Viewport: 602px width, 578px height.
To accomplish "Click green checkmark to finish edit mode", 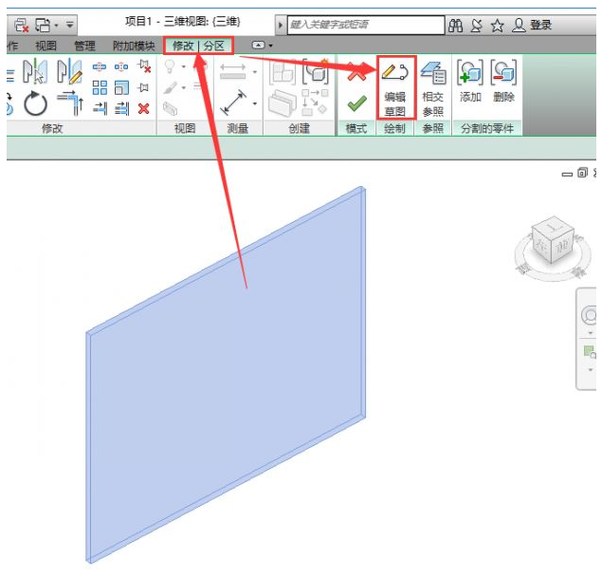I will (356, 103).
